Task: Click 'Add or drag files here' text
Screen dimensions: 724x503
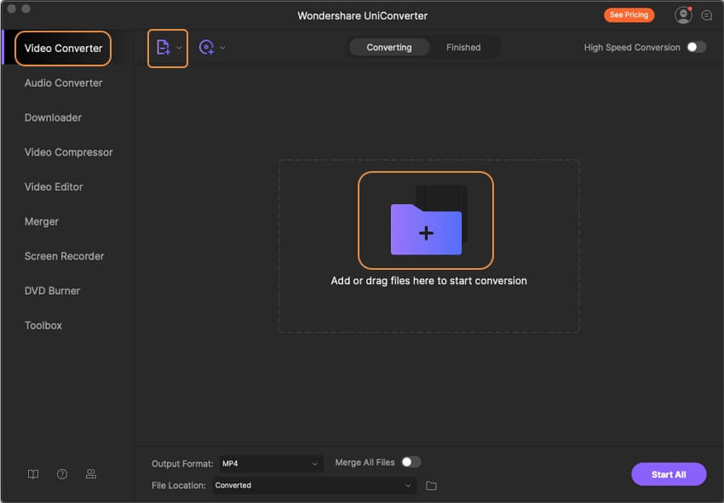Action: [428, 281]
